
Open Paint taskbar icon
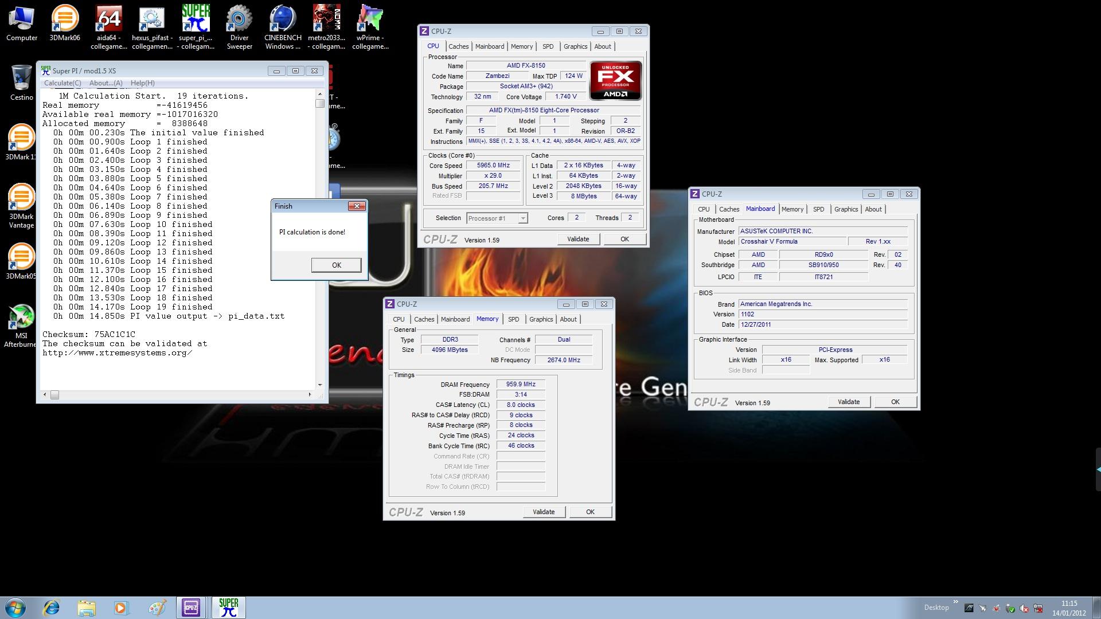click(157, 608)
